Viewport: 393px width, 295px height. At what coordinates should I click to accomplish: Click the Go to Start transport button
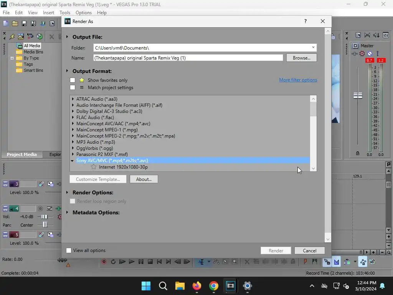pos(159,262)
